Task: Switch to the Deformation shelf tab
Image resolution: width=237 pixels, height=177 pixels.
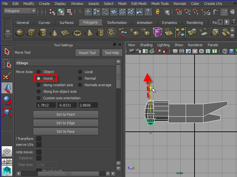Action: point(117,23)
